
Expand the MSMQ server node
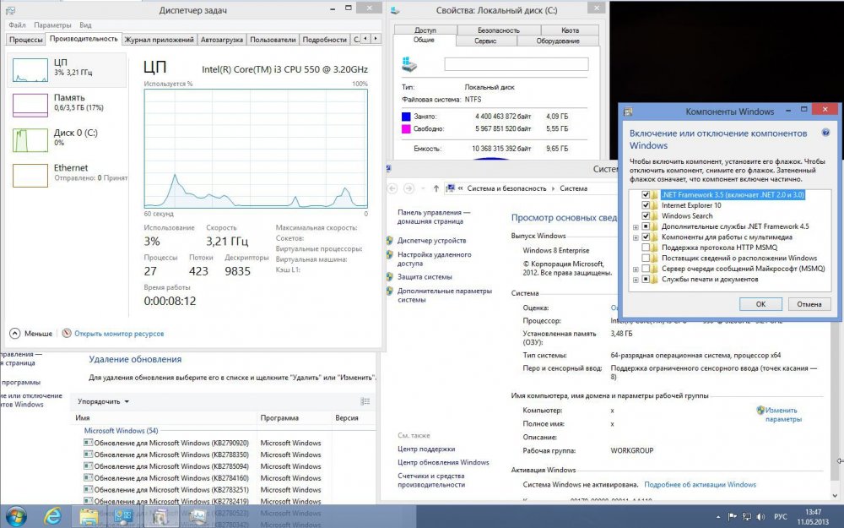tap(636, 269)
